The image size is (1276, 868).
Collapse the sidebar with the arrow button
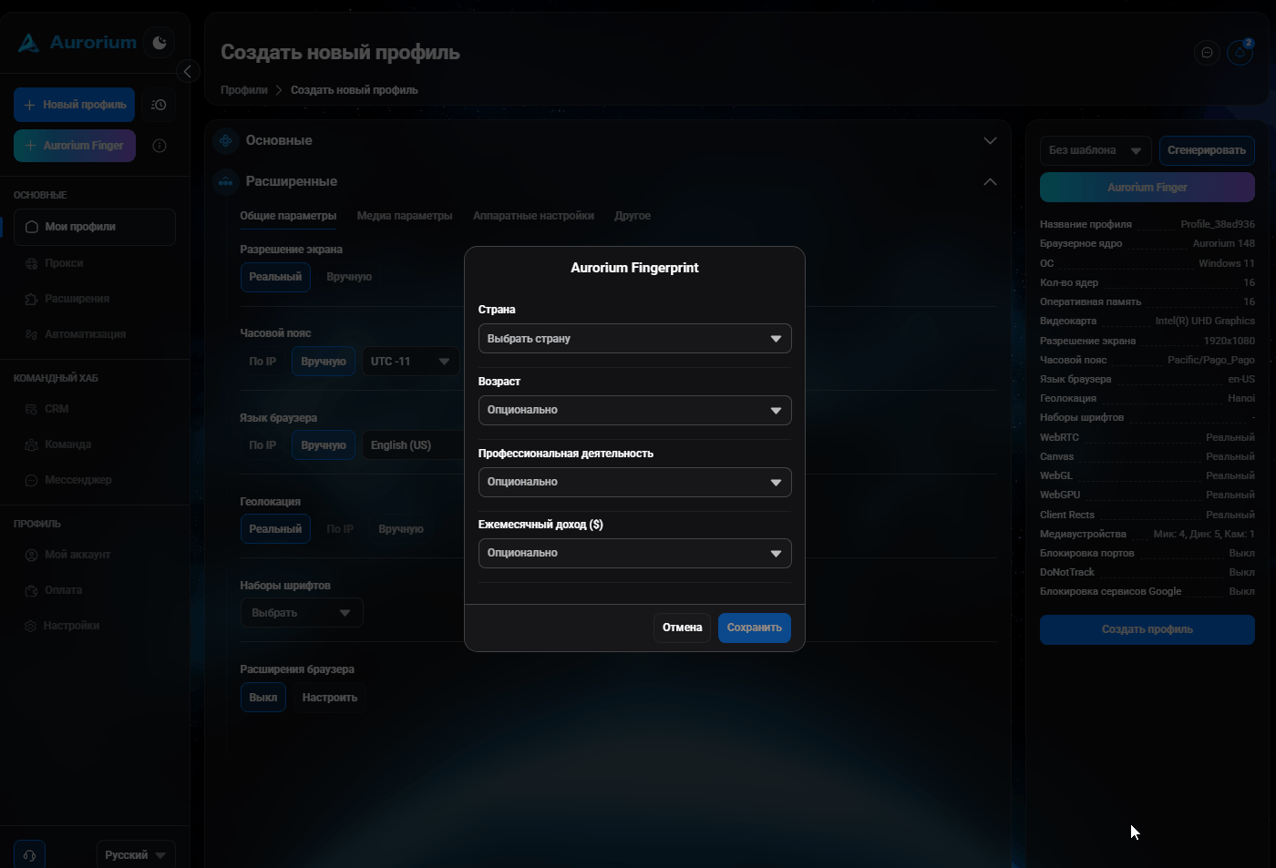click(188, 71)
